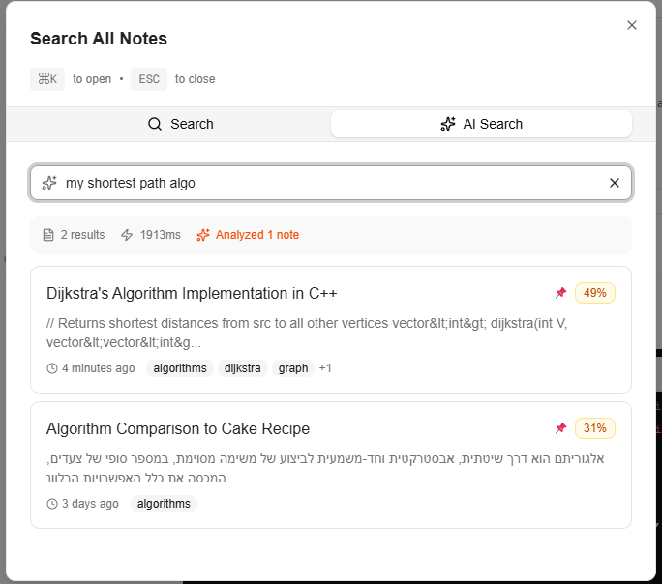Switch to the Search tab
The image size is (662, 584).
coord(181,124)
